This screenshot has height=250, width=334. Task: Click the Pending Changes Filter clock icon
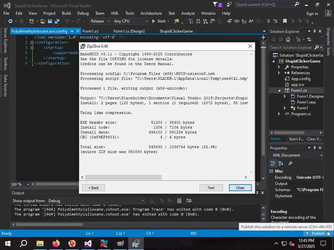299,39
